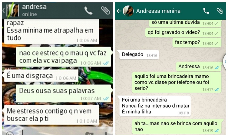Select message 'É uma disgraça'
Viewport: 228px width, 137px height.
(x=41, y=76)
